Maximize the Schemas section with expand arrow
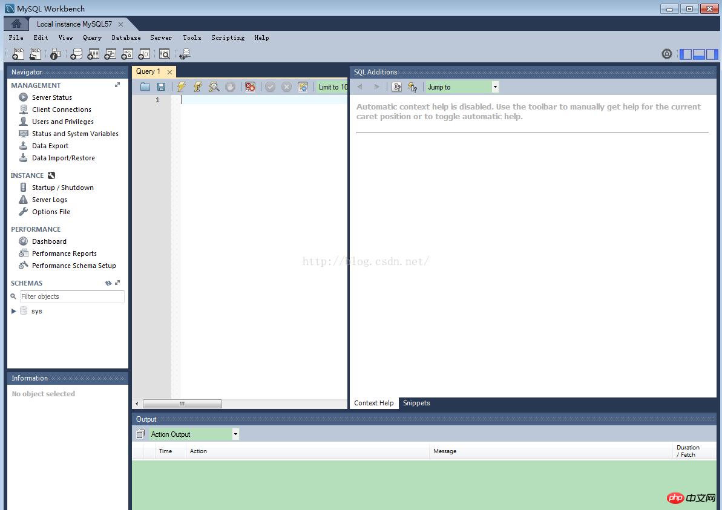Viewport: 722px width, 510px height. [x=117, y=283]
